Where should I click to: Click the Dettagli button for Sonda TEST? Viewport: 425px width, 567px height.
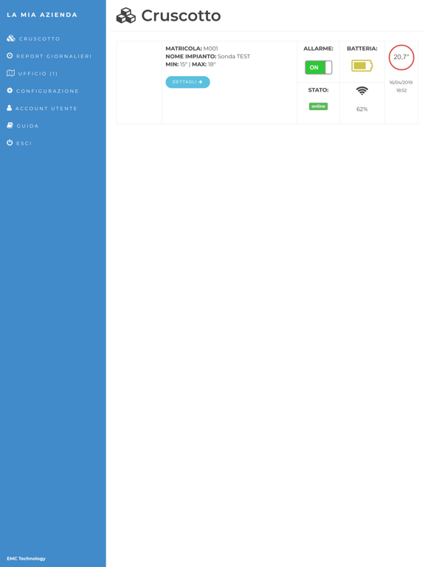pyautogui.click(x=187, y=82)
